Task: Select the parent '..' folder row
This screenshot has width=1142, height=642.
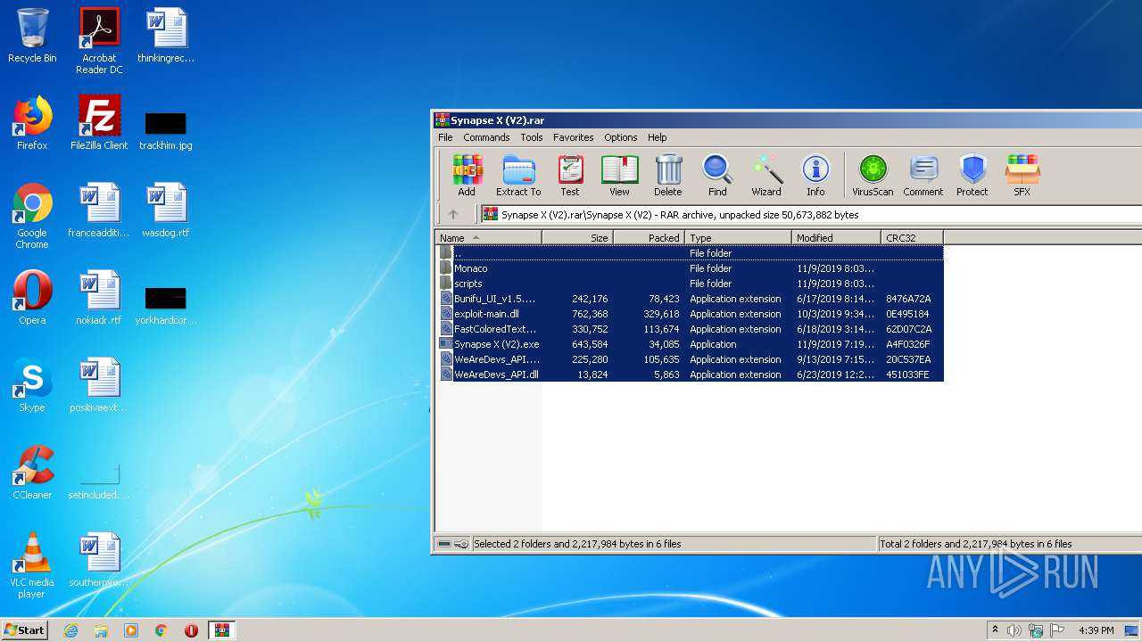Action: point(690,253)
